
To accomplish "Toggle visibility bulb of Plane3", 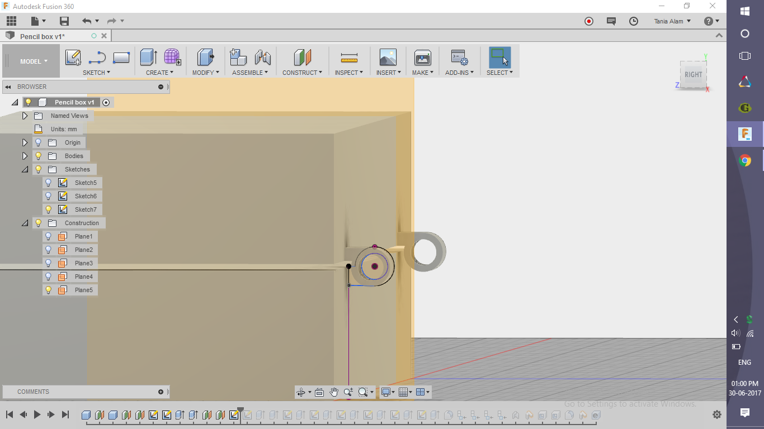I will pos(49,263).
